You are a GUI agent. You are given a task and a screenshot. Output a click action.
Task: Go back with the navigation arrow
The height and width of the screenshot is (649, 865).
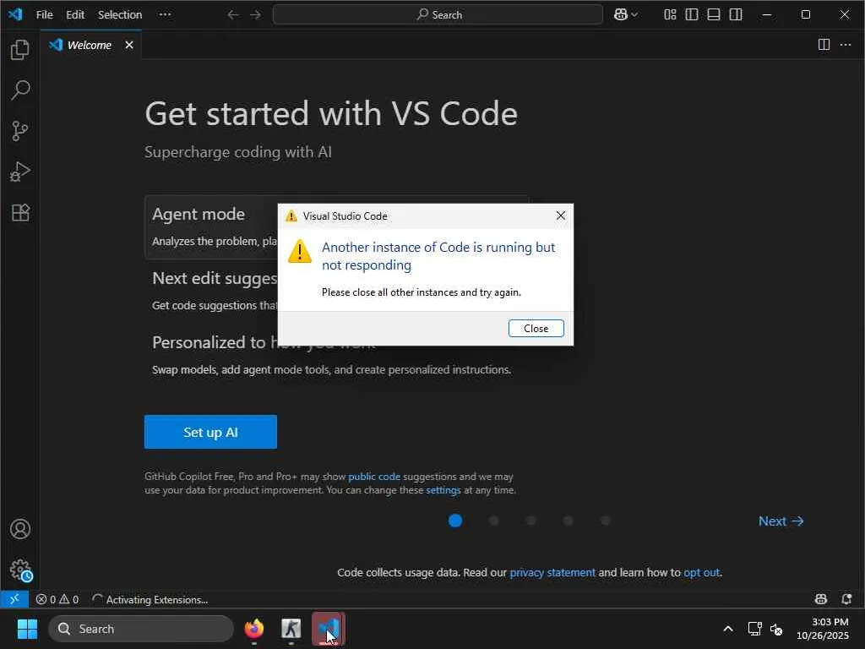(x=233, y=15)
